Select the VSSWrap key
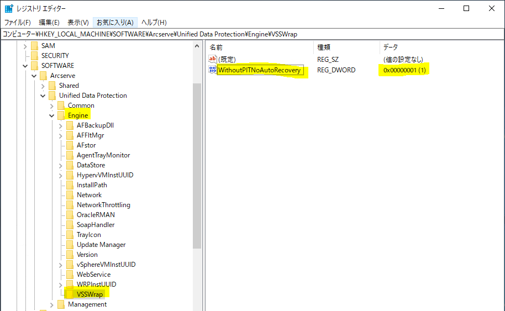Viewport: 505px width, 311px height. (x=90, y=294)
